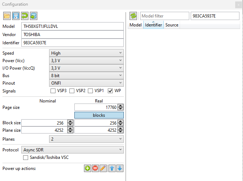The height and width of the screenshot is (181, 243).
Task: Move power up action up
Action: [112, 168]
